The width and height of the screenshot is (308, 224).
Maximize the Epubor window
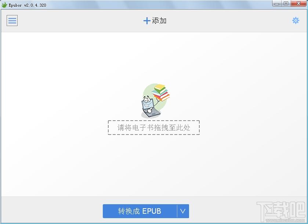pyautogui.click(x=286, y=4)
